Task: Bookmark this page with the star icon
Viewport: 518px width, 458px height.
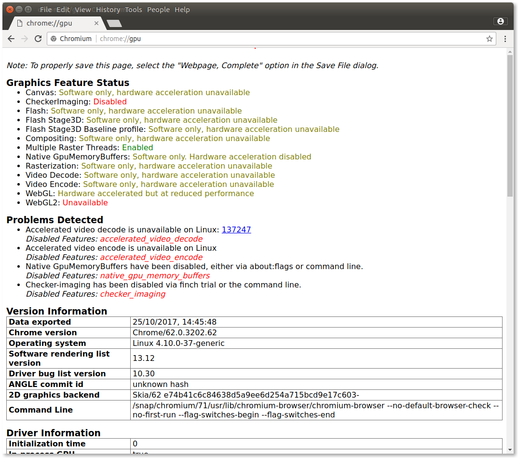Action: coord(489,39)
